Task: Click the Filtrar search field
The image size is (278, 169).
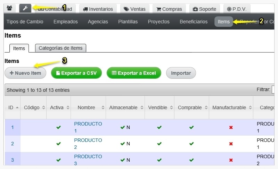Action: [x=273, y=90]
